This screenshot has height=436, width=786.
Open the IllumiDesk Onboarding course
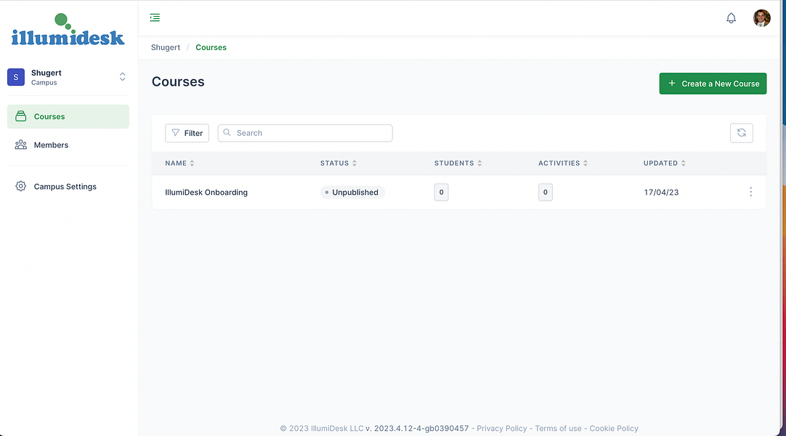pos(206,193)
